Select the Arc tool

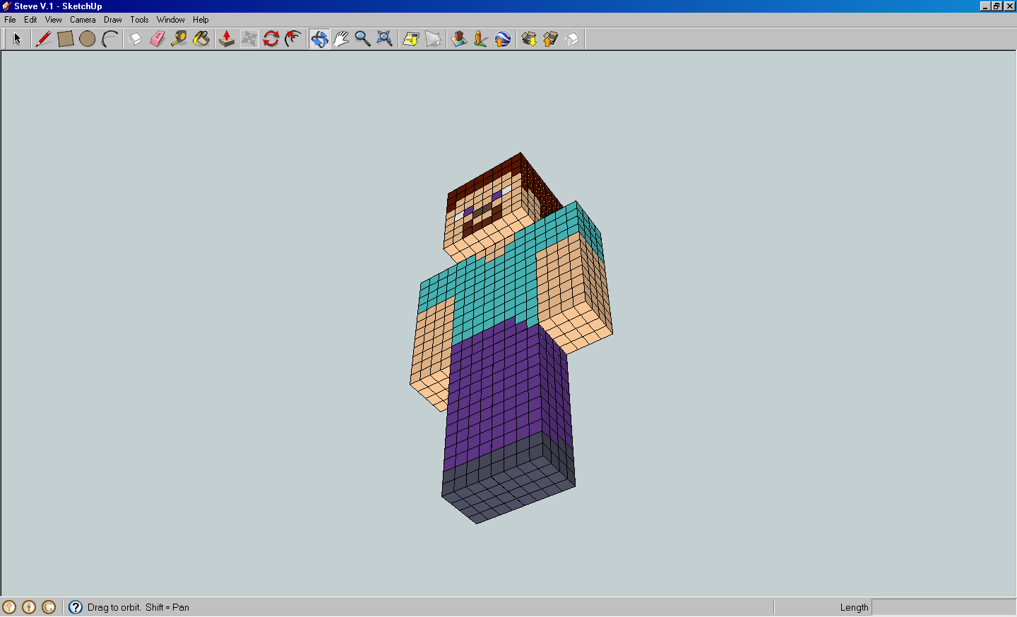tap(109, 39)
